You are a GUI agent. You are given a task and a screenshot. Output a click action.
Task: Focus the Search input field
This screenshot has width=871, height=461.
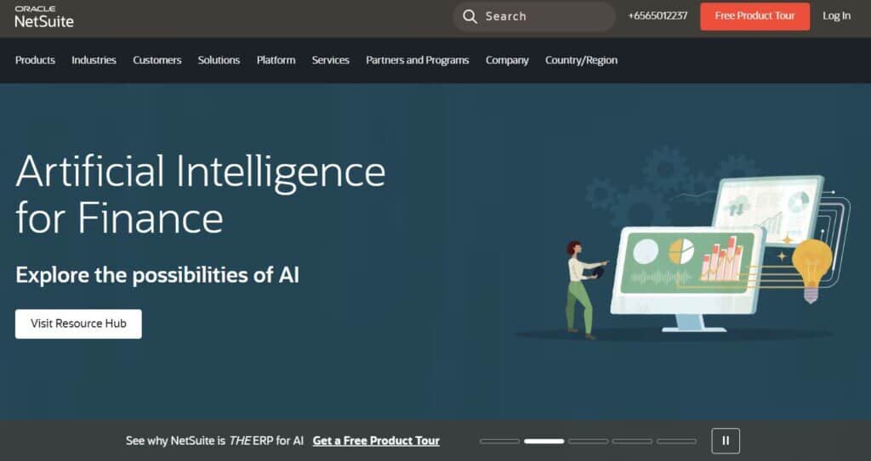pyautogui.click(x=534, y=17)
